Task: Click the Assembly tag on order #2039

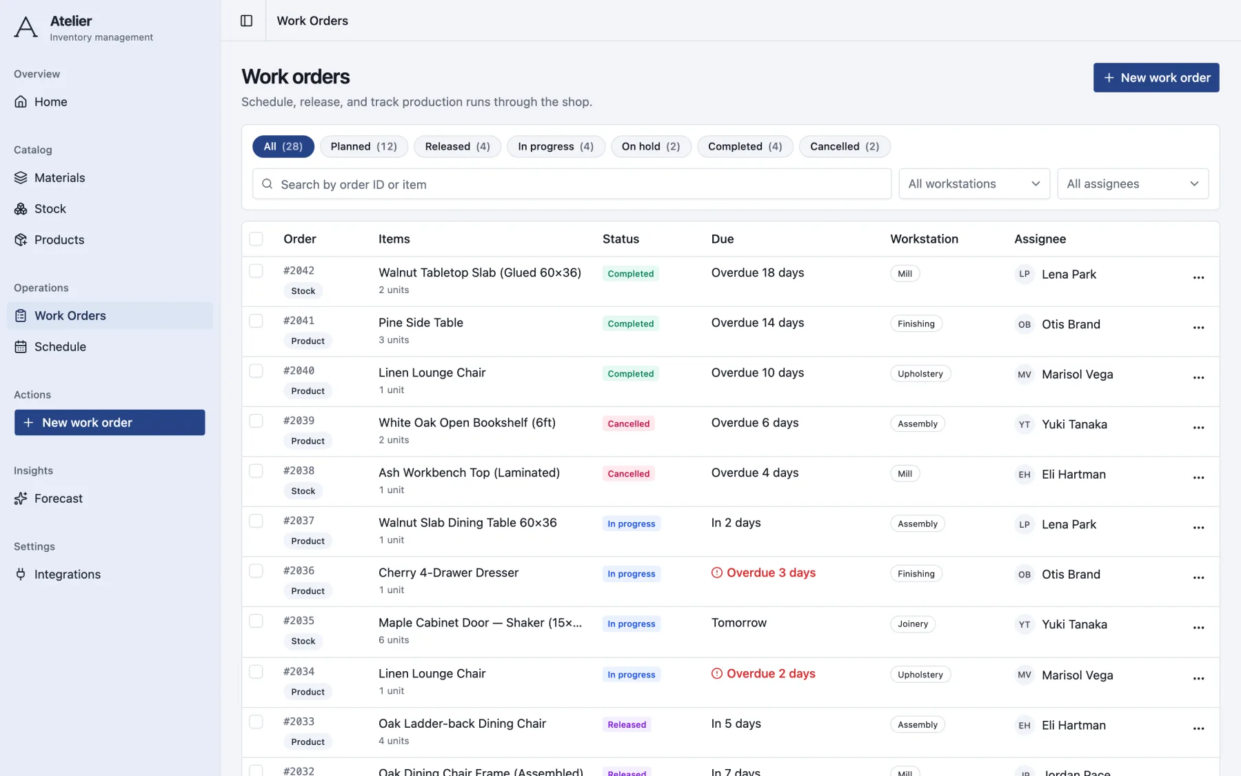Action: tap(918, 424)
